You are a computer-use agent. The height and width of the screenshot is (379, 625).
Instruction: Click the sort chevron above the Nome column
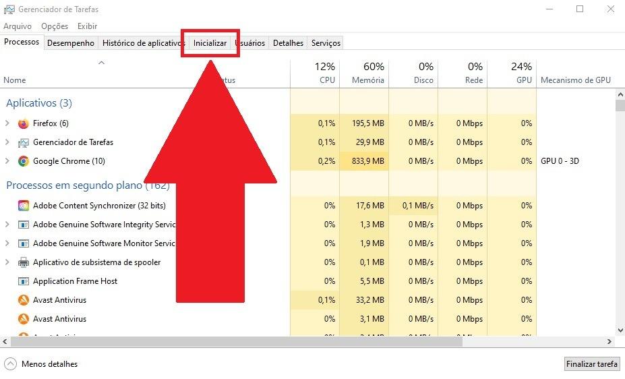point(101,63)
